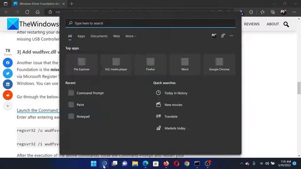Launch Google Chrome from the taskbar
301x169 pixels.
click(187, 163)
